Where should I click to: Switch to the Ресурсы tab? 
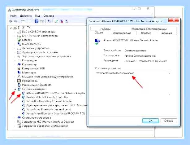(x=106, y=29)
